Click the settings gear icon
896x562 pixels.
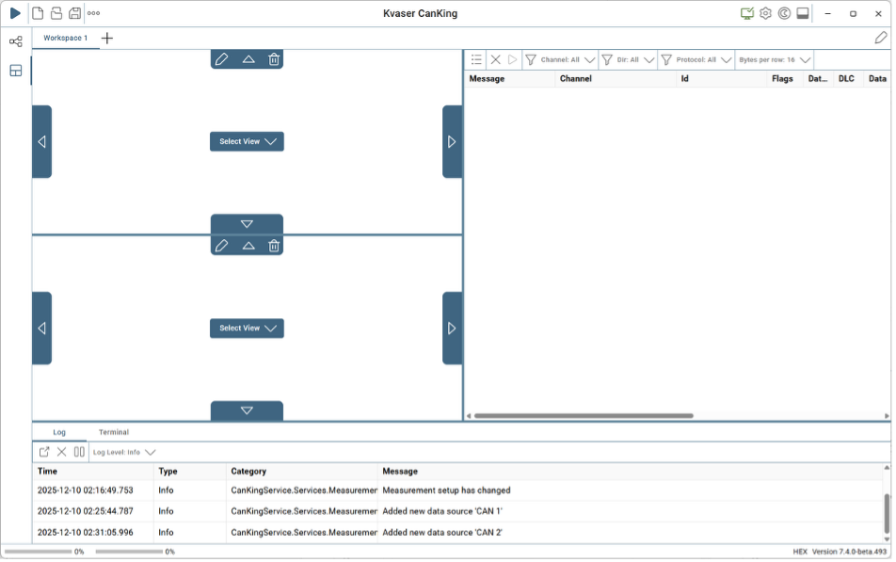coord(765,13)
